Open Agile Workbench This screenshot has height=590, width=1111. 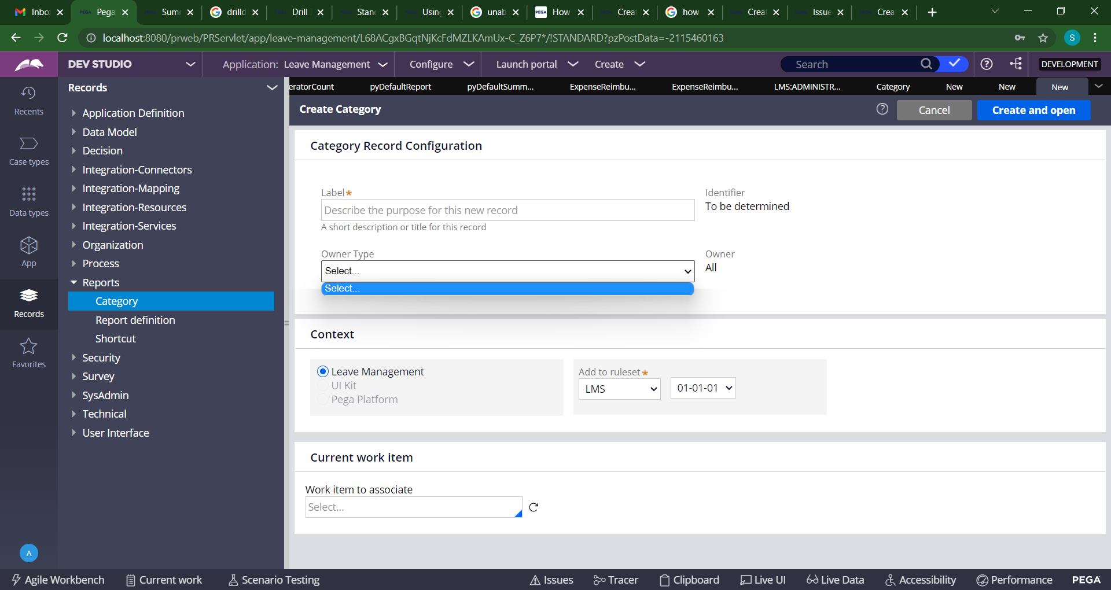click(x=58, y=580)
